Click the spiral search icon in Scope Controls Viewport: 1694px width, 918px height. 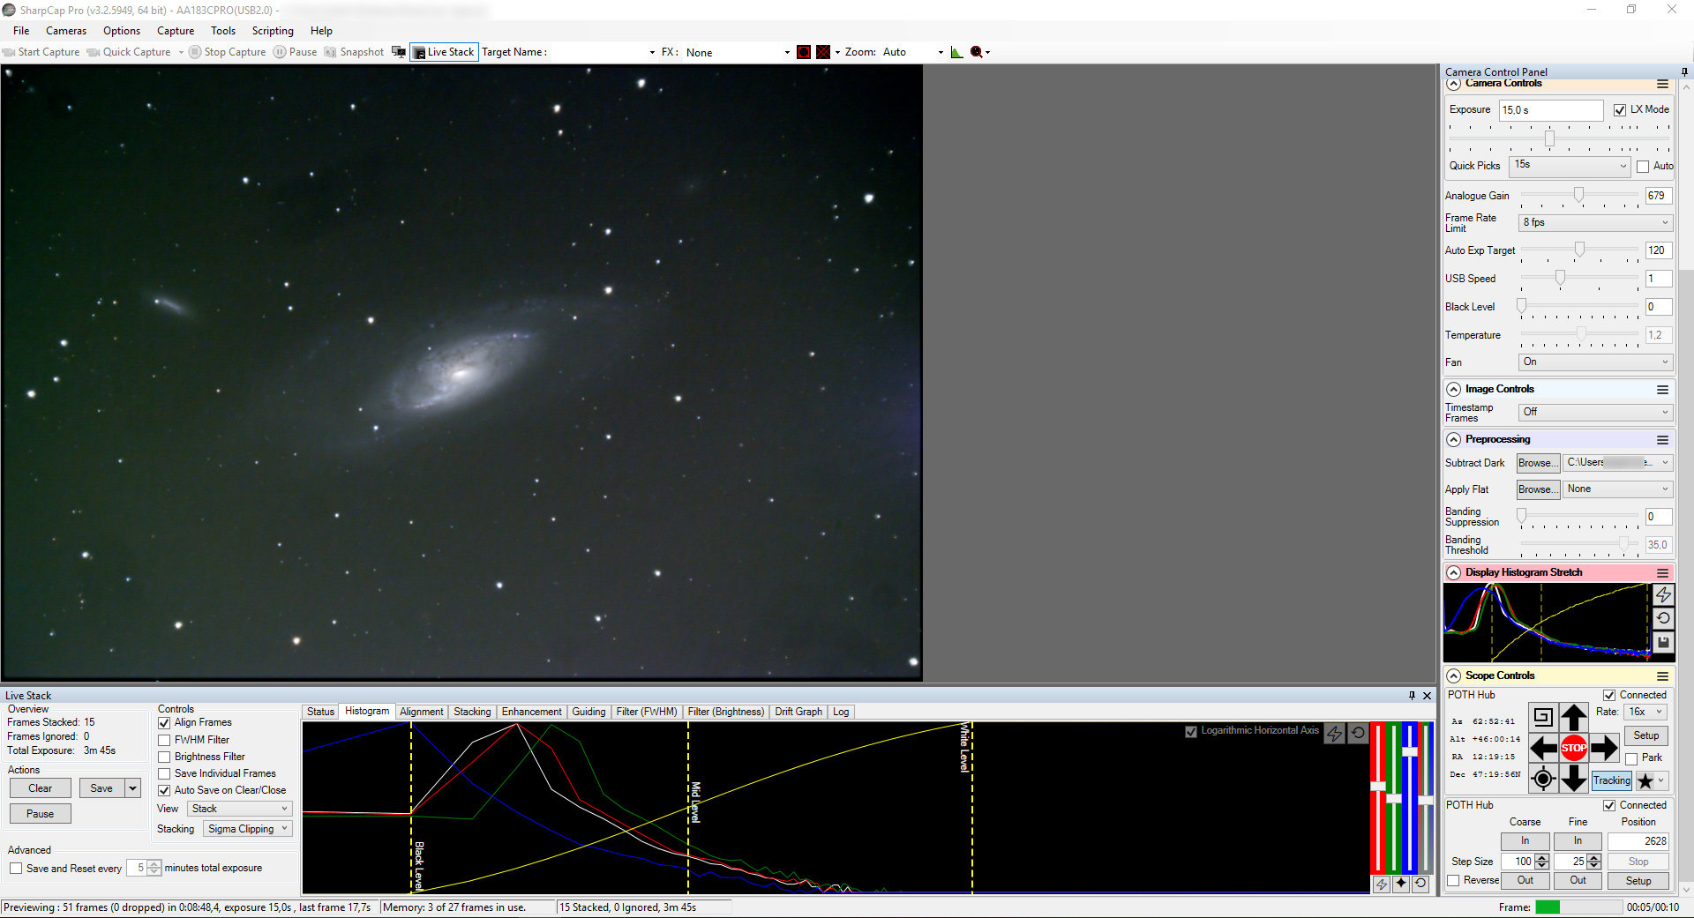tap(1543, 718)
